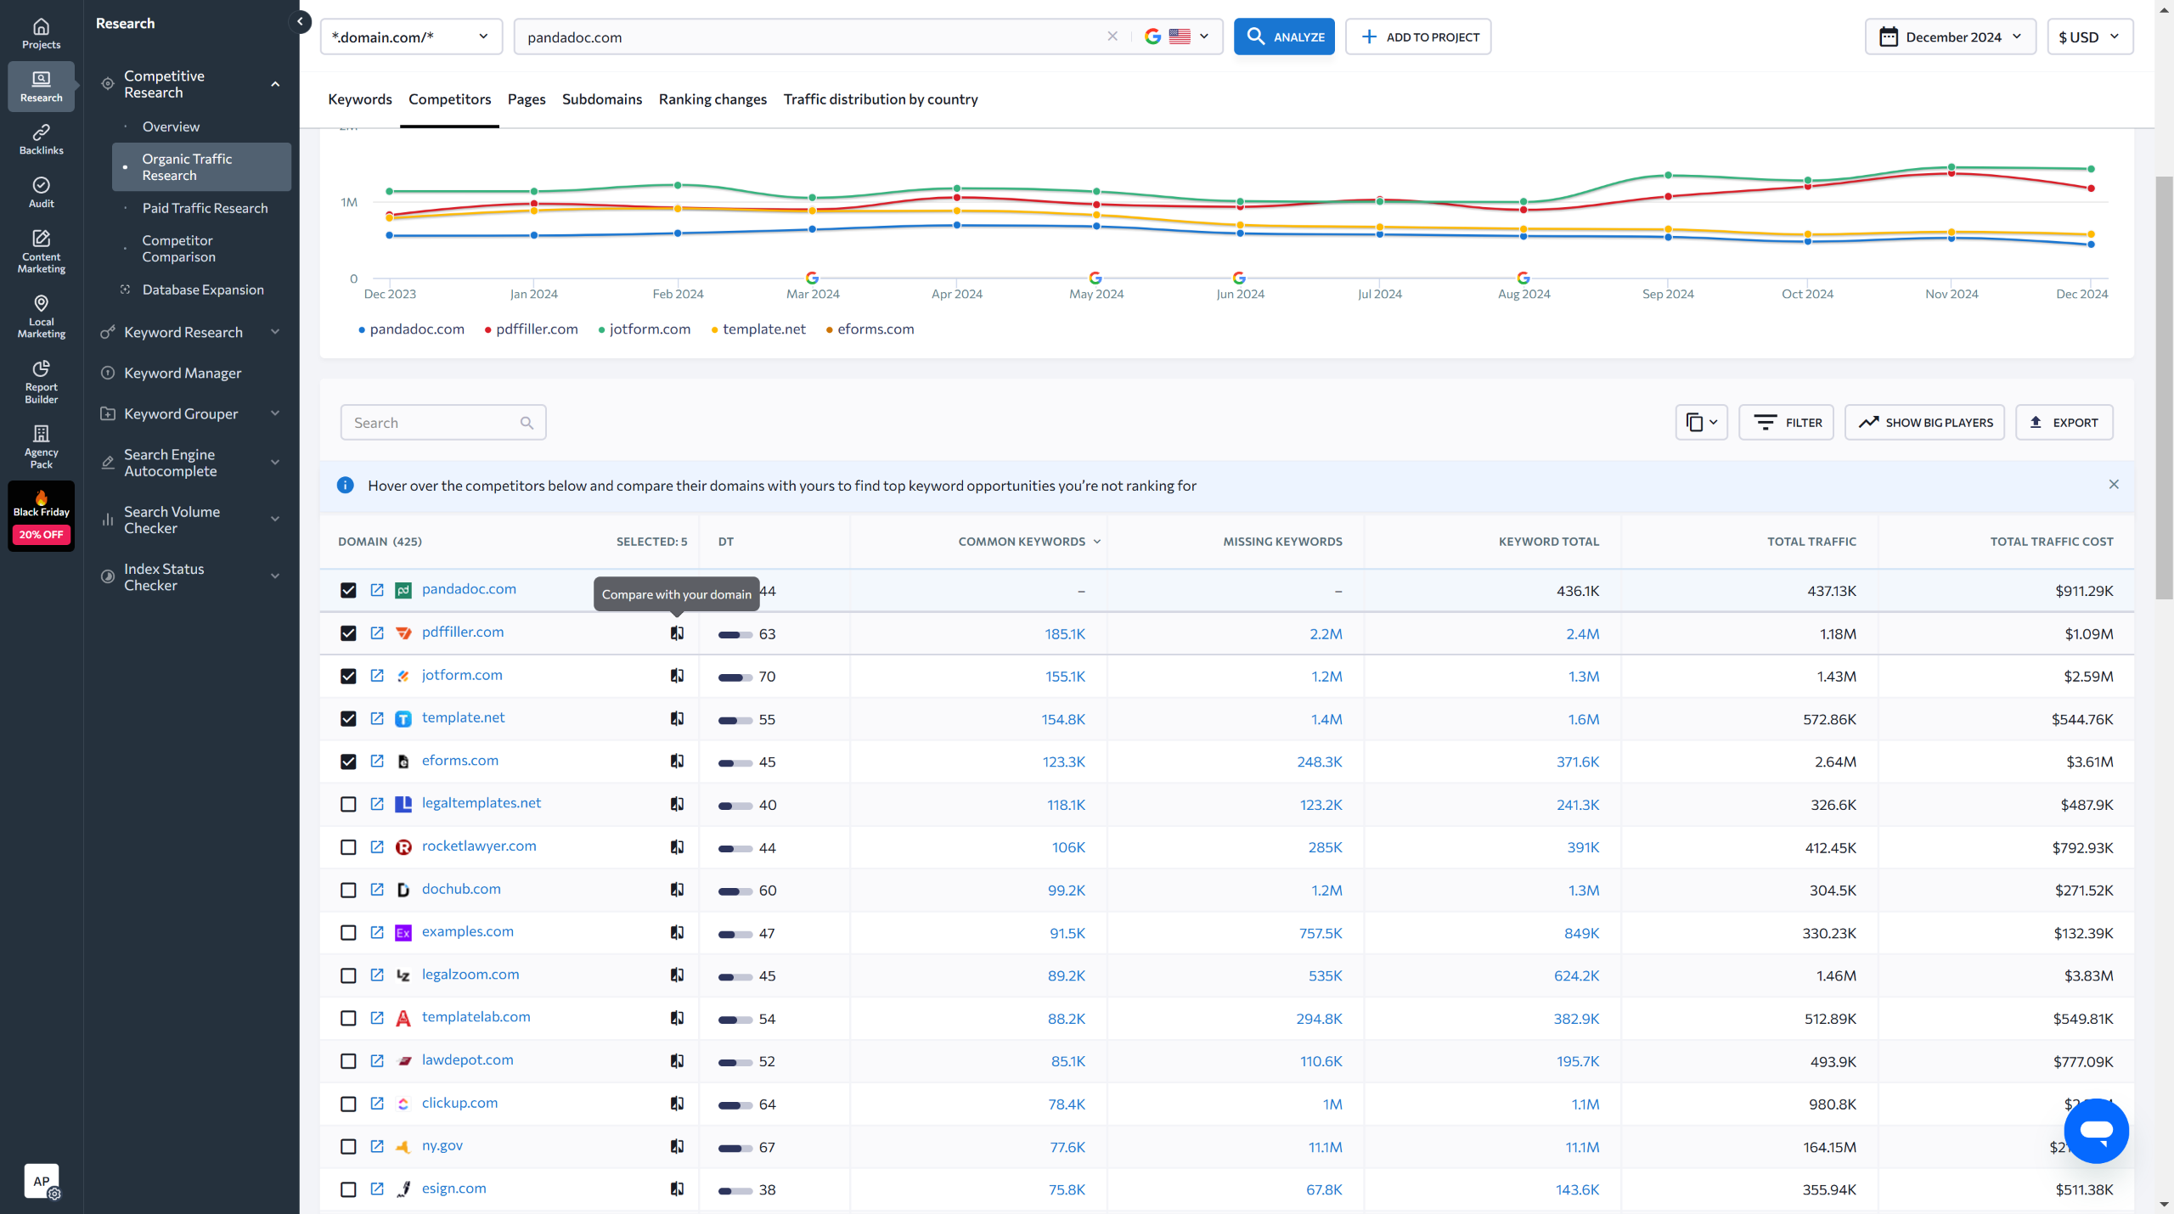The height and width of the screenshot is (1214, 2174).
Task: Check the rocketlawyer.com checkbox
Action: pos(348,847)
